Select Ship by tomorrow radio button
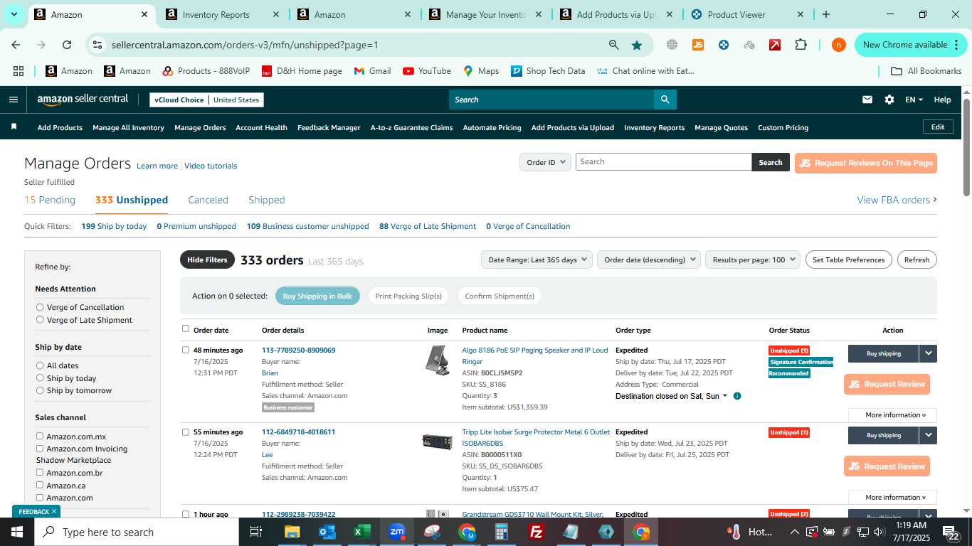Viewport: 972px width, 546px height. [x=40, y=390]
